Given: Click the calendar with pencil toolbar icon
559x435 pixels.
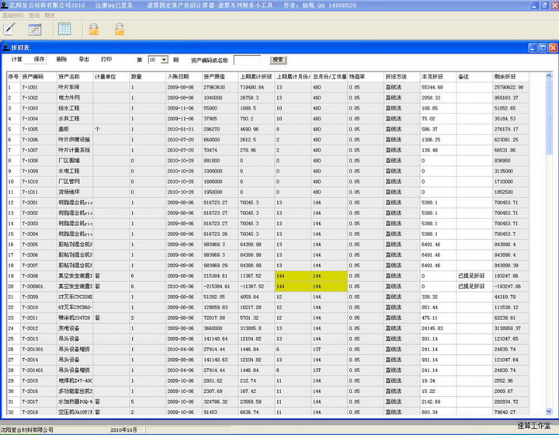Looking at the screenshot, I should (35, 29).
